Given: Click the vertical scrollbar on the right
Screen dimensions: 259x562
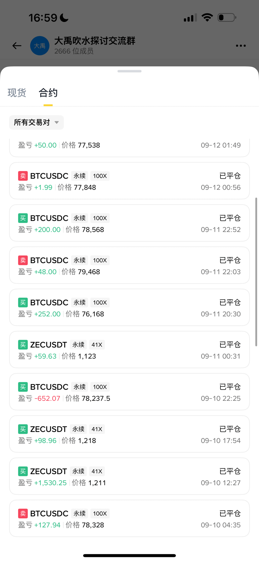Looking at the screenshot, I should [x=256, y=272].
